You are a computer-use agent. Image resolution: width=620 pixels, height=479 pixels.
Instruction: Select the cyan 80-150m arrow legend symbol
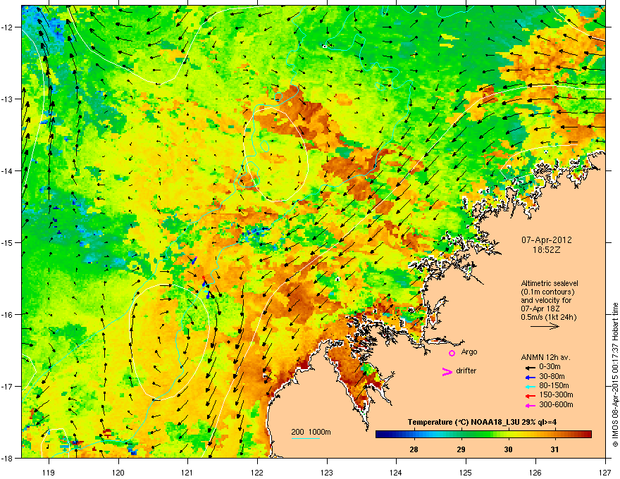tap(530, 386)
